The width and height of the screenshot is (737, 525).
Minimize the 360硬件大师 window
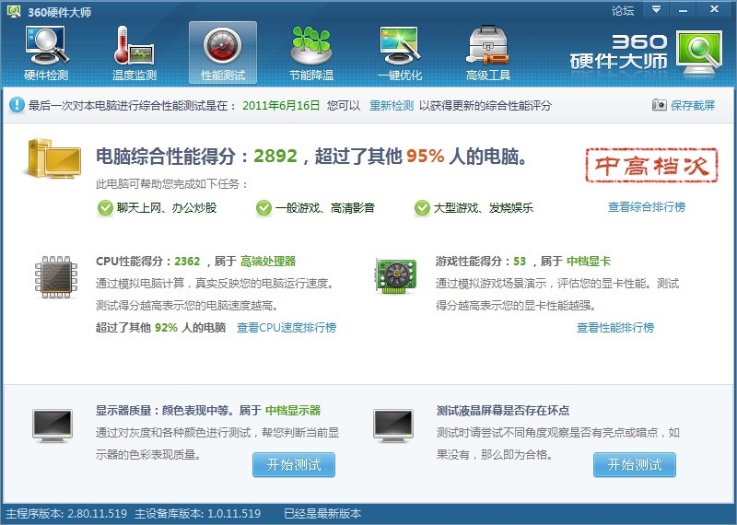pyautogui.click(x=683, y=9)
